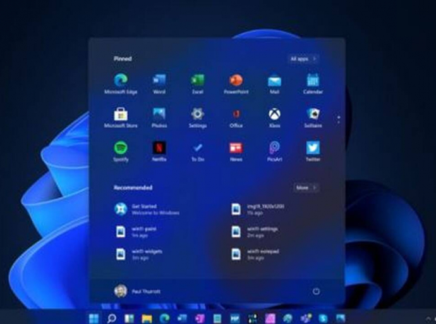The width and height of the screenshot is (436, 324).
Task: Open Word from the taskbar
Action: click(x=182, y=318)
